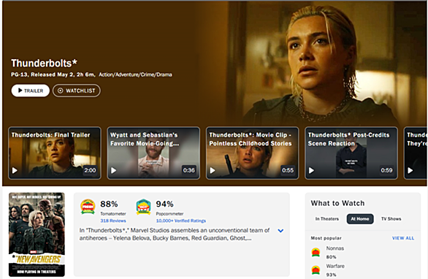428x279 pixels.
Task: Click the fresh tomato icon beside Warfare
Action: coord(316,270)
